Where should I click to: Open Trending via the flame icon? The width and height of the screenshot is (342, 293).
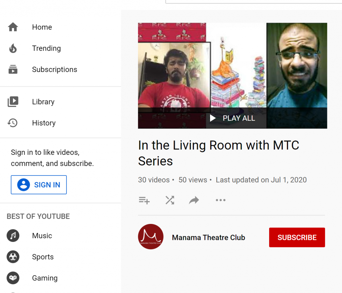click(13, 48)
